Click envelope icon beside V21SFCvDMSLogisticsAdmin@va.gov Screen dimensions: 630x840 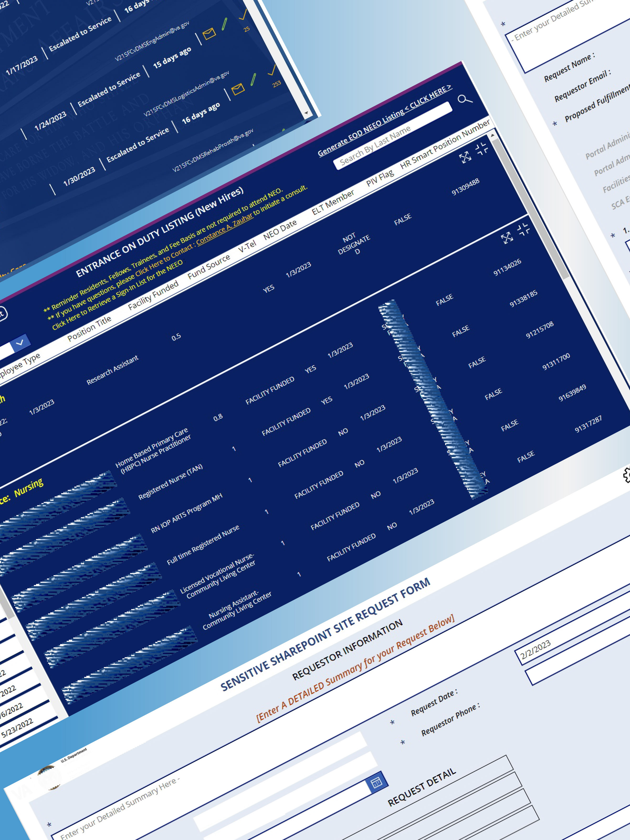pos(238,89)
